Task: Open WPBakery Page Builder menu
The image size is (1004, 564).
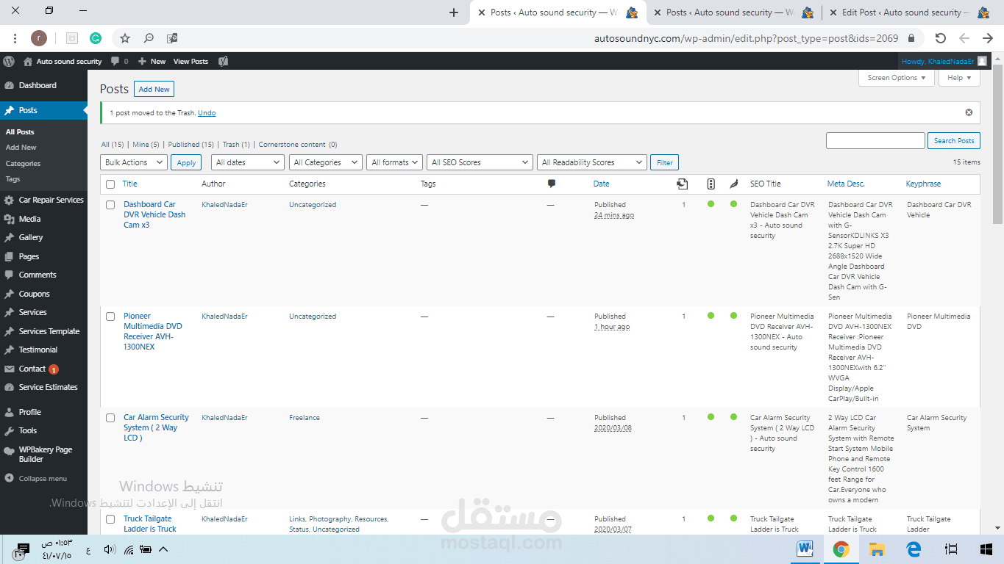Action: point(44,454)
